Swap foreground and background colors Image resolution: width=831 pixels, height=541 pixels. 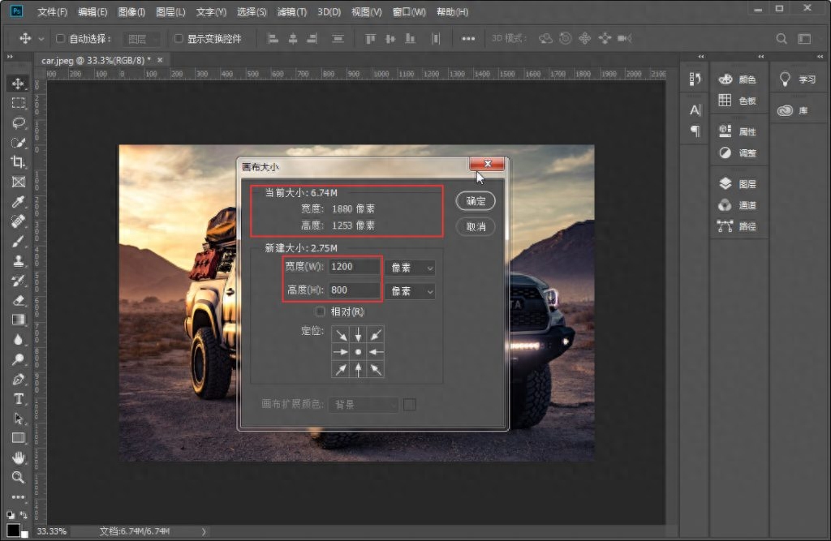click(x=23, y=514)
